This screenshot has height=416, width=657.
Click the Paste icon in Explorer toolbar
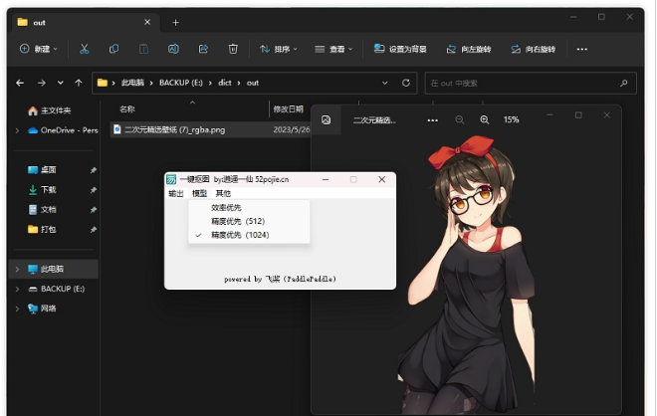[x=143, y=49]
